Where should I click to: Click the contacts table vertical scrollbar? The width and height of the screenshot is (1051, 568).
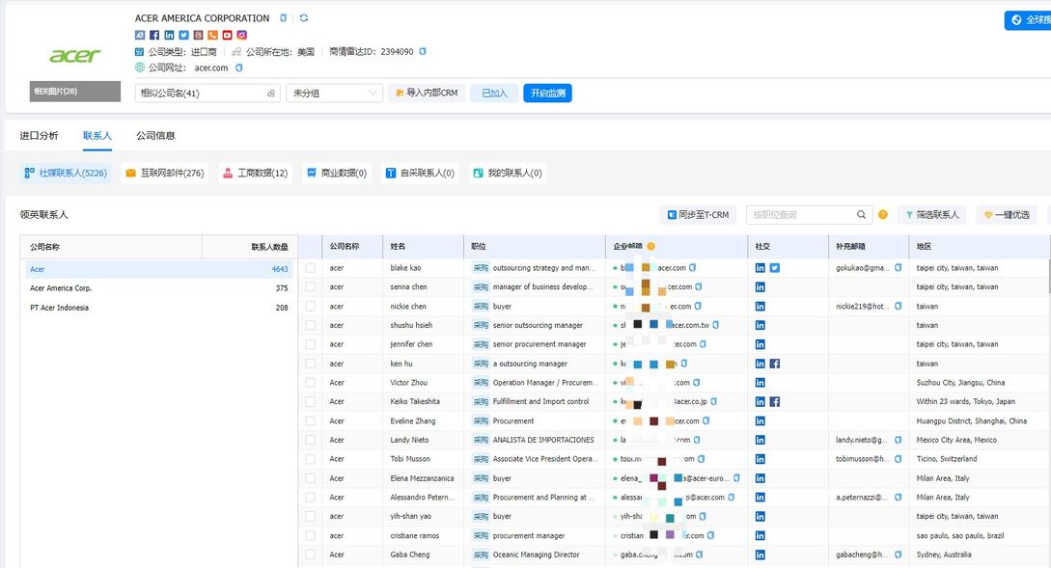(1049, 276)
